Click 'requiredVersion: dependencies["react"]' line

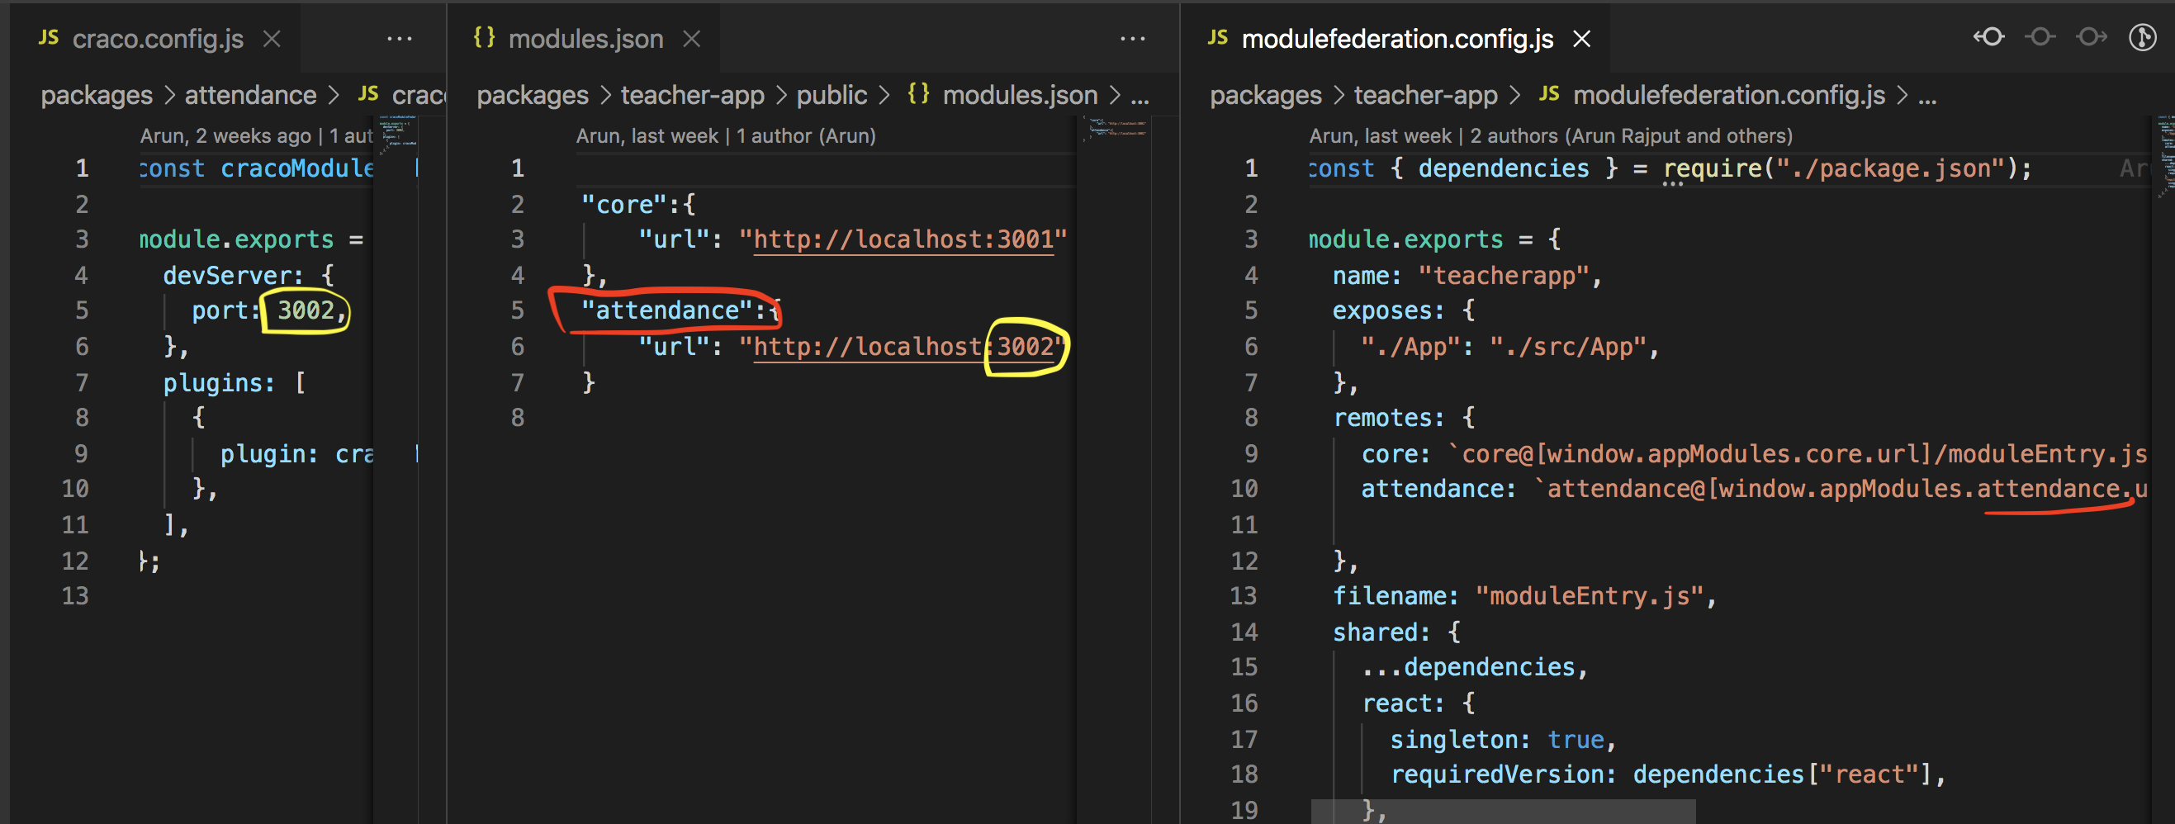(x=1667, y=774)
